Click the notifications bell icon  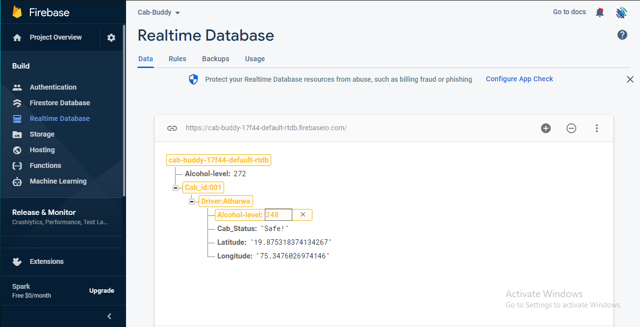tap(599, 12)
